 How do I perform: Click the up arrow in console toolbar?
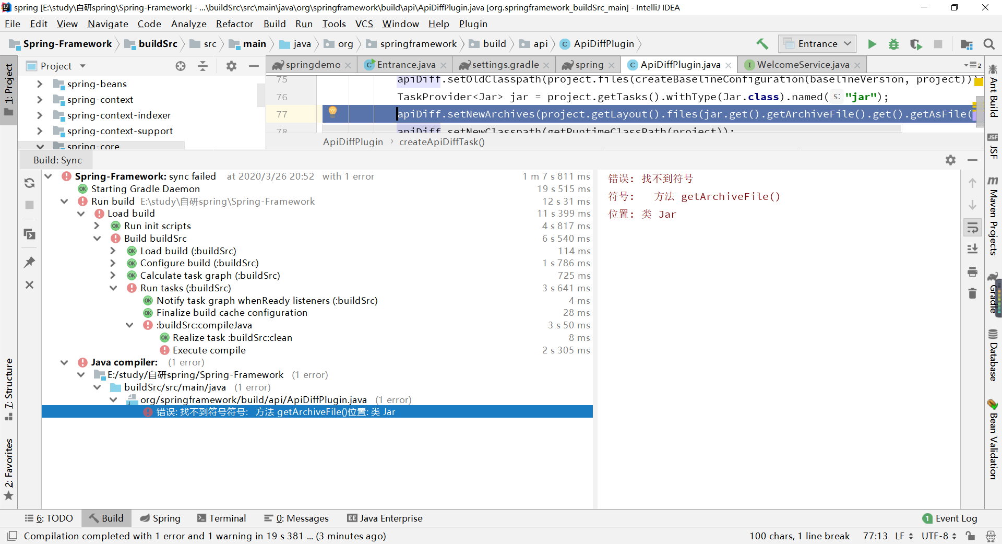(972, 183)
